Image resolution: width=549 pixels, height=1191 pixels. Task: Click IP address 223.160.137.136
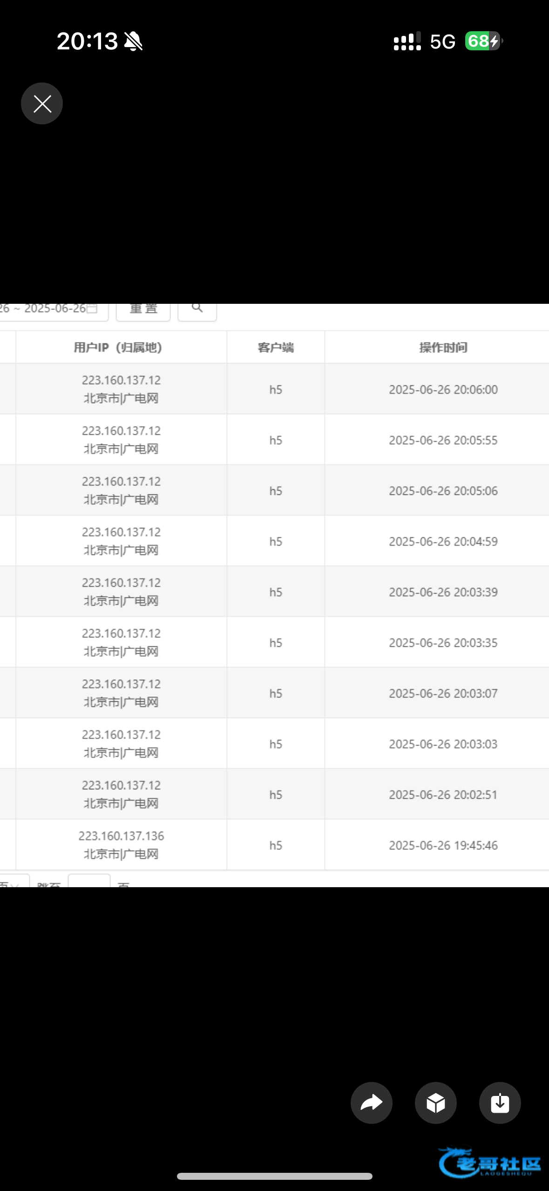click(x=121, y=836)
